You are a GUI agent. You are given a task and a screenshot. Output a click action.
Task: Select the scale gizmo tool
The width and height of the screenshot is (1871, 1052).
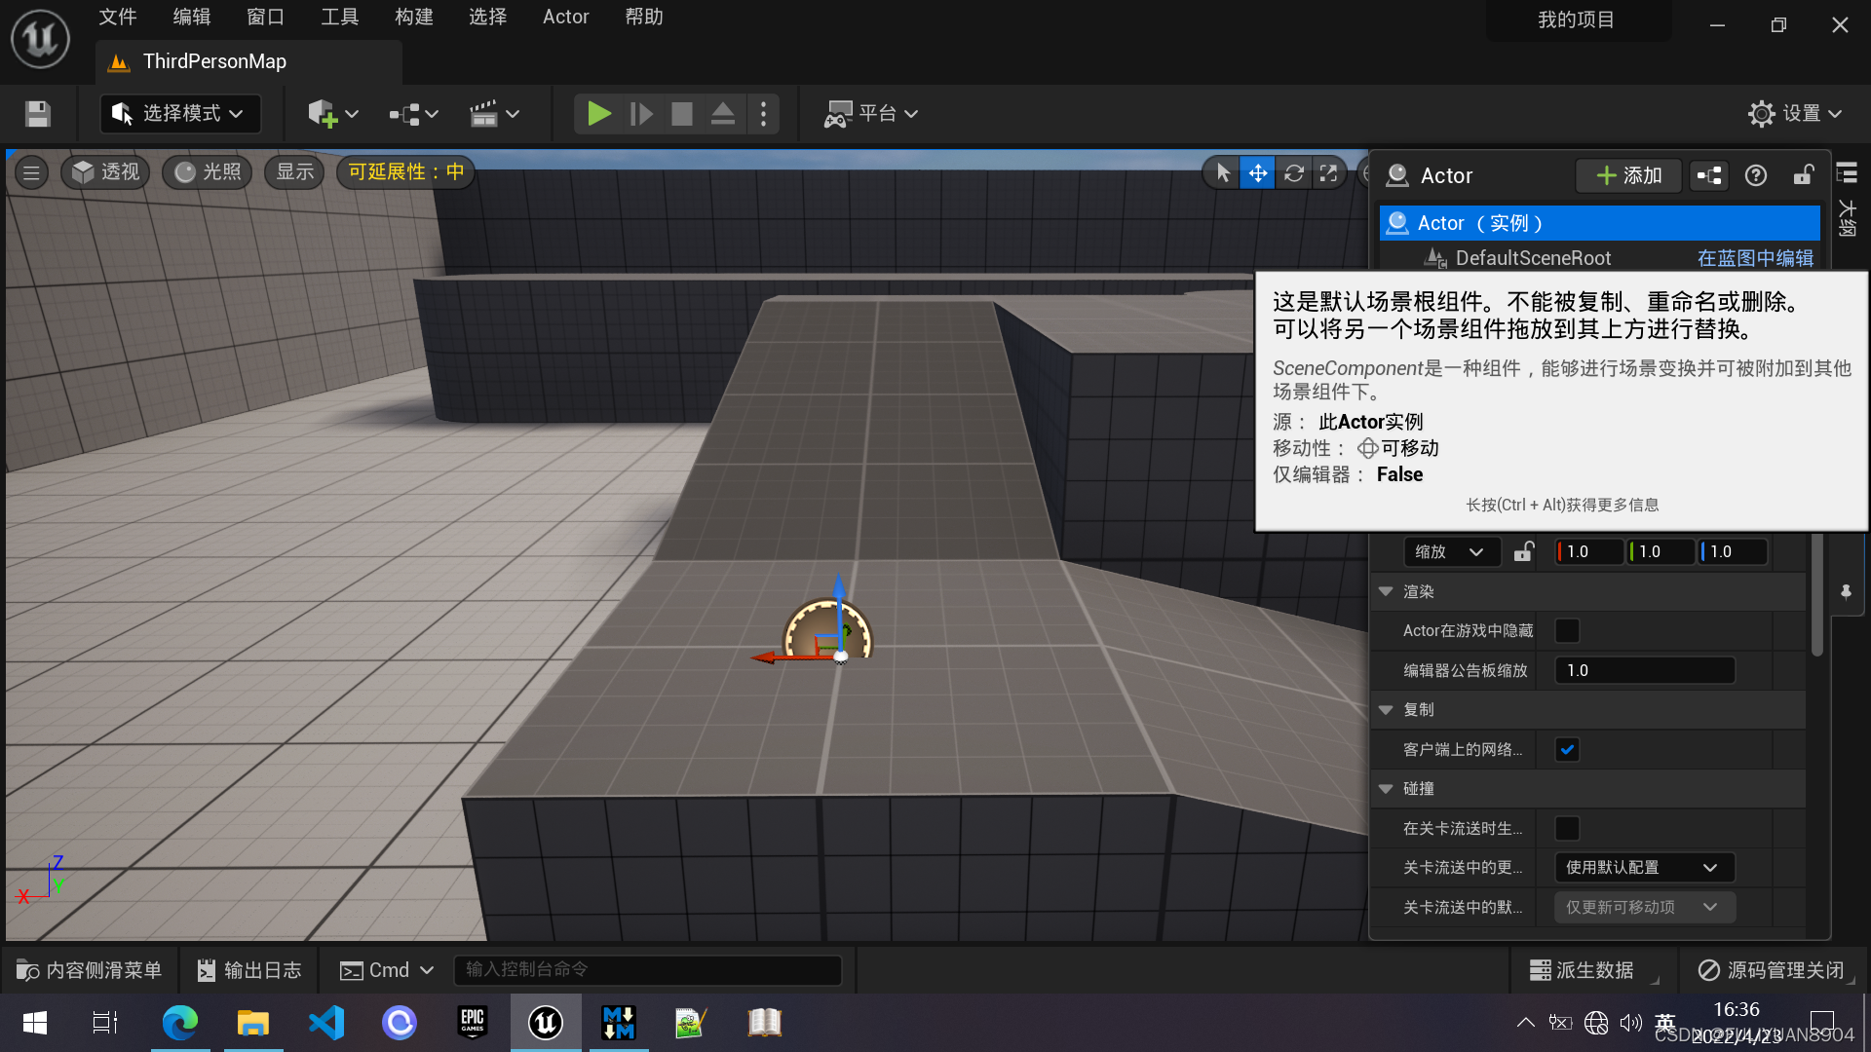click(1328, 173)
